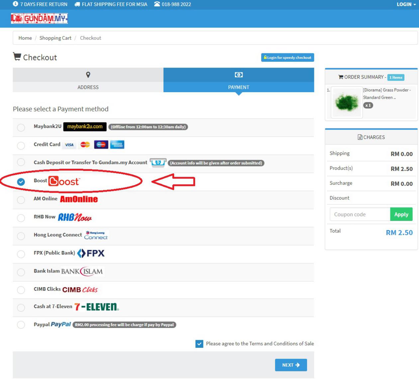Select the Maybank2U payment radio button

coord(21,127)
